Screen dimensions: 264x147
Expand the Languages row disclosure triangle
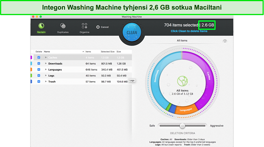(x=46, y=69)
